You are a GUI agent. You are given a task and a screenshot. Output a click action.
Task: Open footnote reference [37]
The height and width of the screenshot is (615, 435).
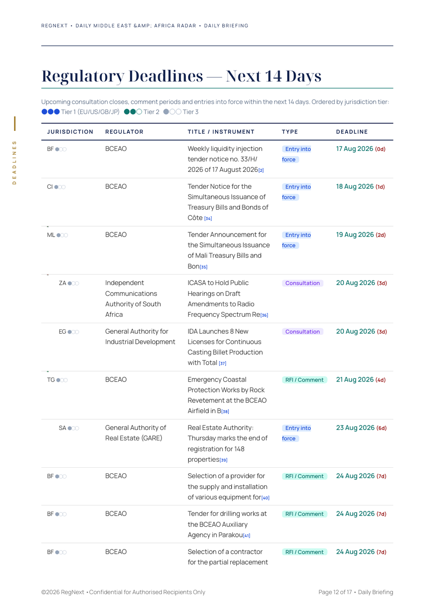222,363
